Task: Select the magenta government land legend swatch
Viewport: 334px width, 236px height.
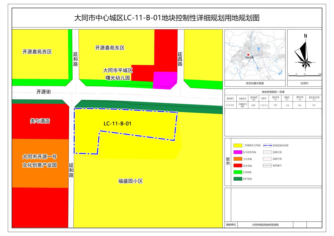Action: 238,152
